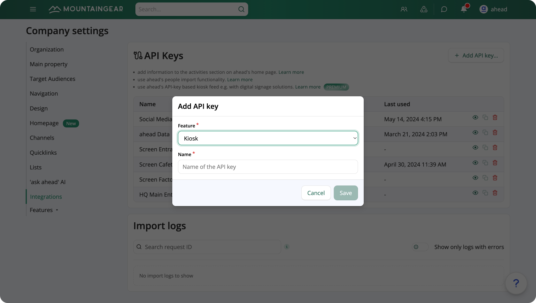The height and width of the screenshot is (303, 536).
Task: Open the chat bubble icon in the top bar
Action: point(444,9)
